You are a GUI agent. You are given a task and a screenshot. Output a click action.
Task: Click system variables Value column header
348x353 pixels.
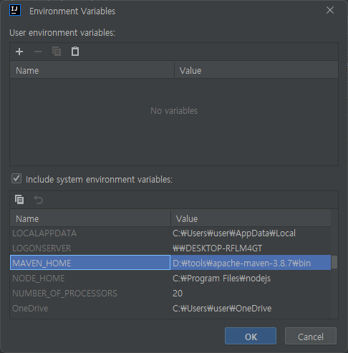(251, 218)
